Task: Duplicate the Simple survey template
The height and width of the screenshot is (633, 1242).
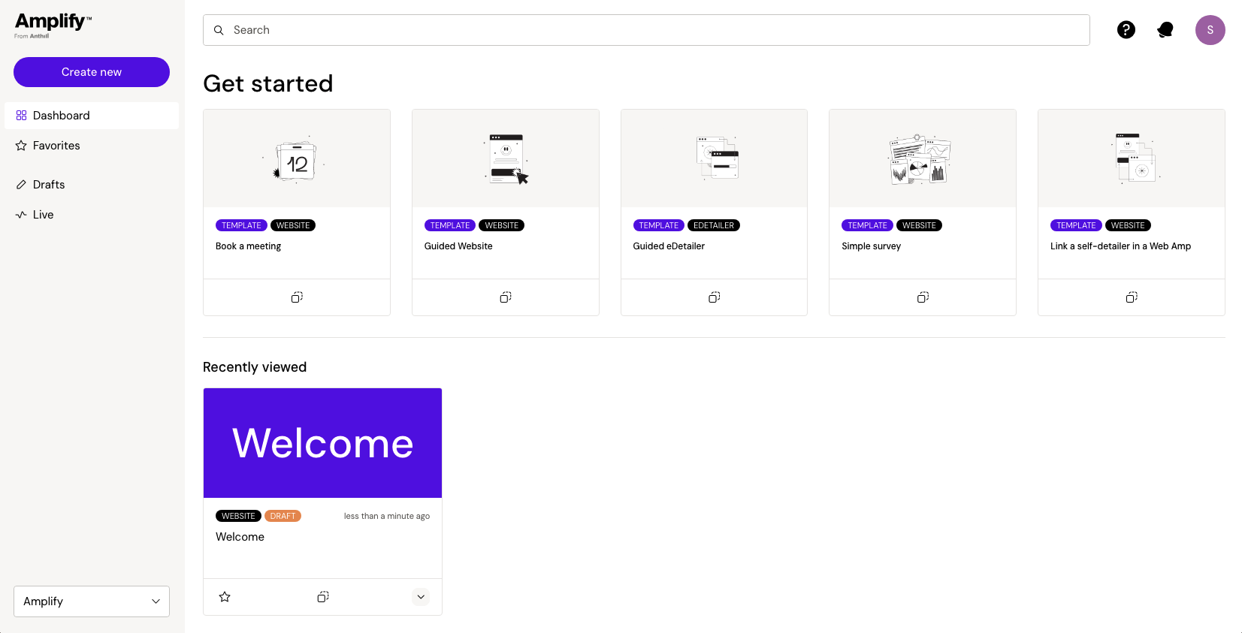Action: 923,297
